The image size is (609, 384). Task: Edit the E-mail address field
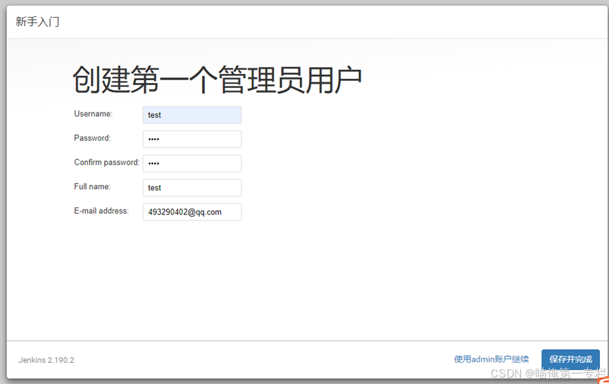(192, 212)
